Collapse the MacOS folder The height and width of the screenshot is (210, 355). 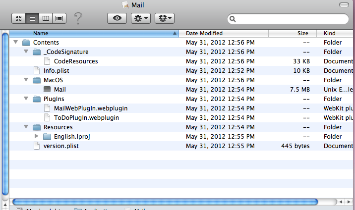[x=26, y=80]
